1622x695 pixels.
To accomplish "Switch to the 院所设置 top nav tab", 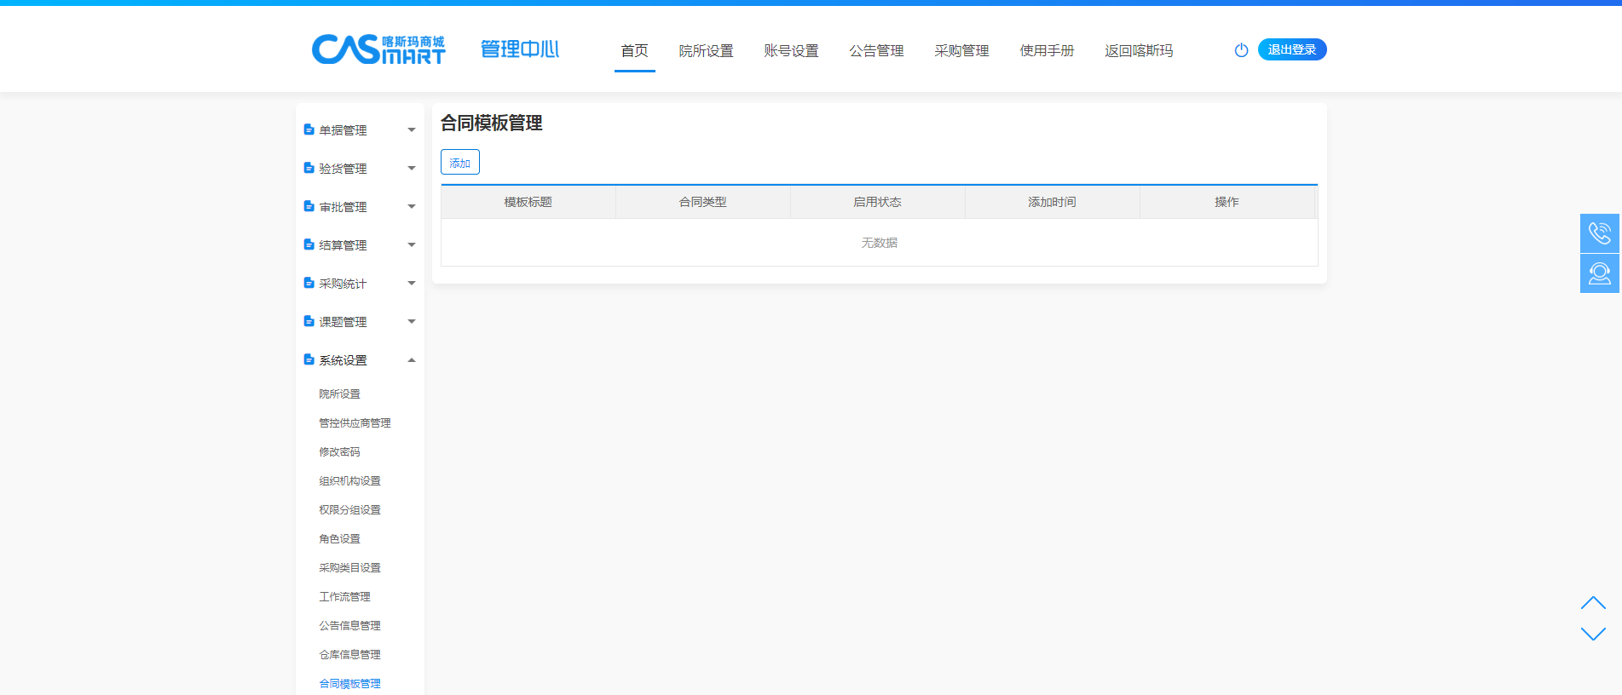I will tap(706, 51).
